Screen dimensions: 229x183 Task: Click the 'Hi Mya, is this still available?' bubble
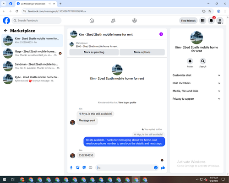point(95,114)
